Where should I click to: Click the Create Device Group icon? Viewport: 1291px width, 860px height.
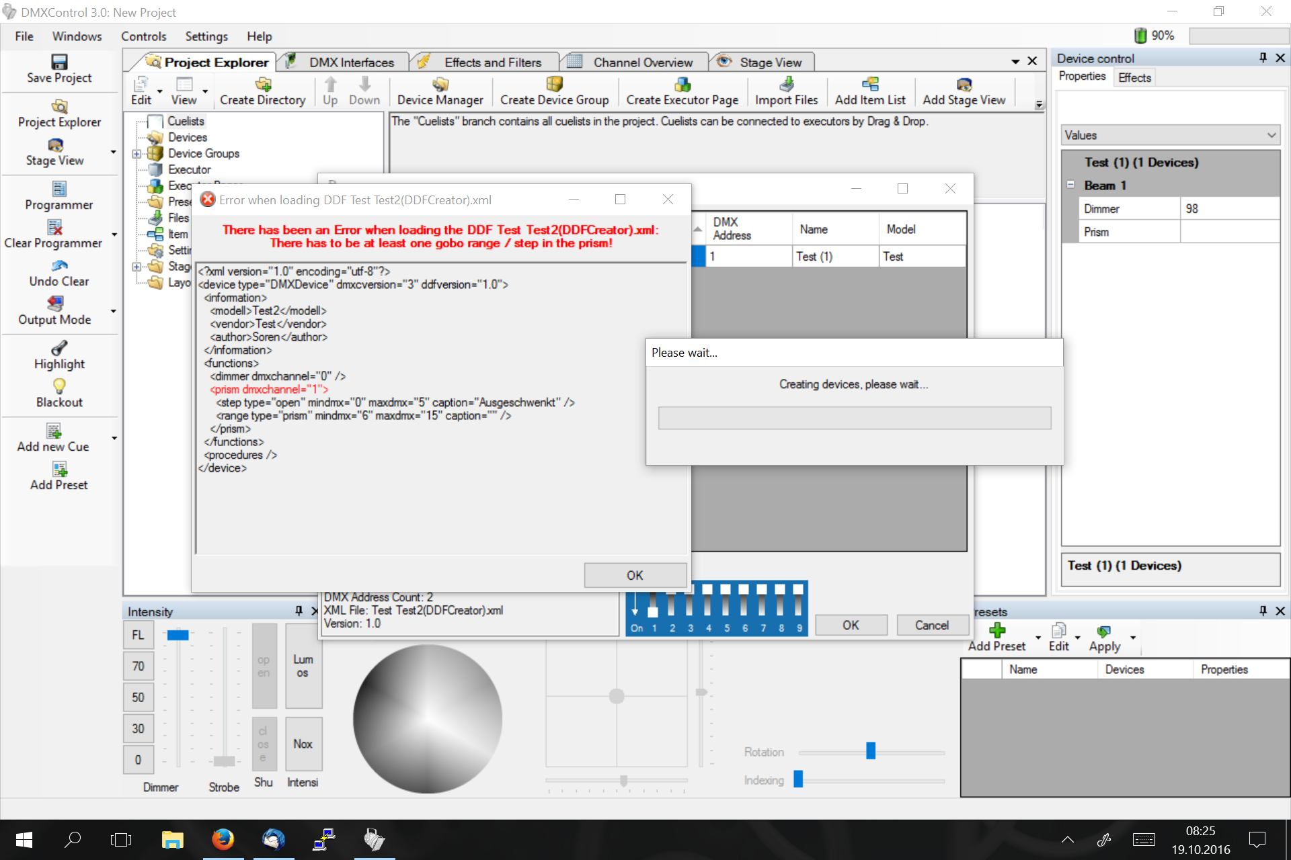(554, 85)
